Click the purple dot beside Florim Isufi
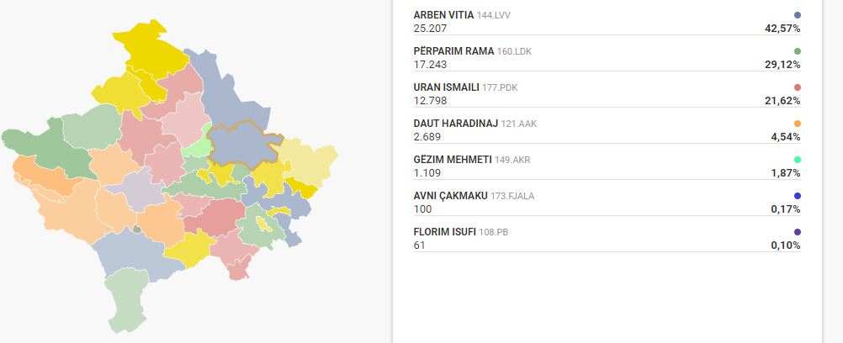 tap(797, 232)
